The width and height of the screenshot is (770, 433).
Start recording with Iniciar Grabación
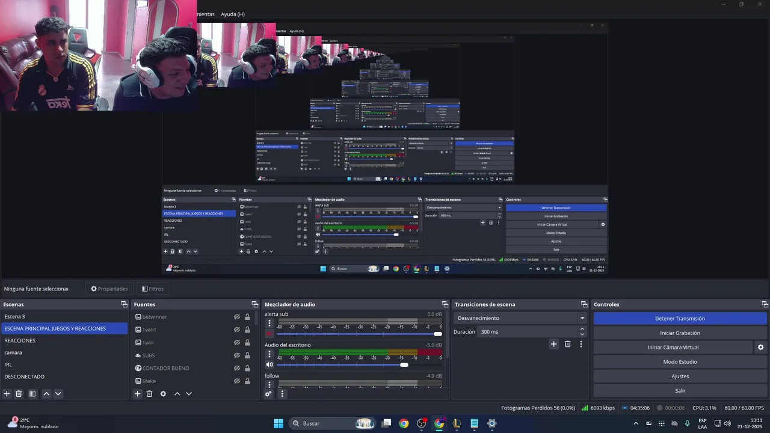pyautogui.click(x=680, y=333)
